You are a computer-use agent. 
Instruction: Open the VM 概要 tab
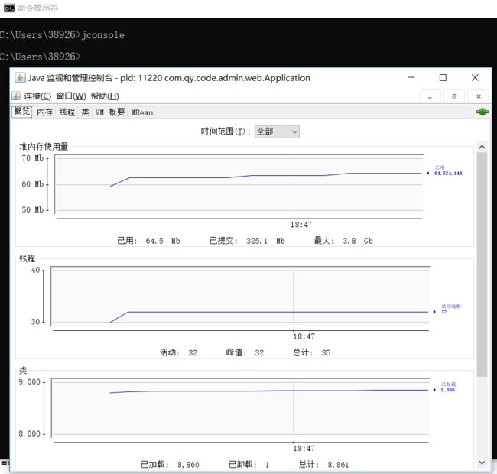tap(110, 112)
